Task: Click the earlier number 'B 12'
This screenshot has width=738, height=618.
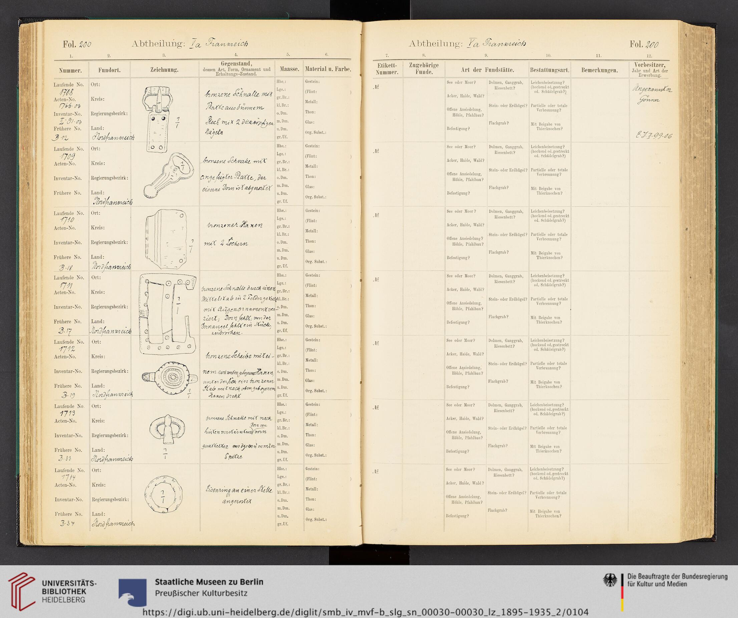Action: [60, 137]
